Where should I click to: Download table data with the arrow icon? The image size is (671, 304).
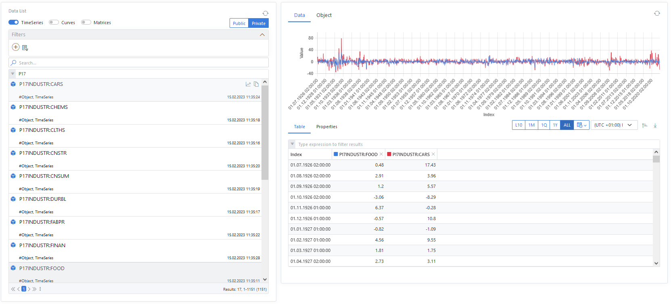tap(655, 125)
